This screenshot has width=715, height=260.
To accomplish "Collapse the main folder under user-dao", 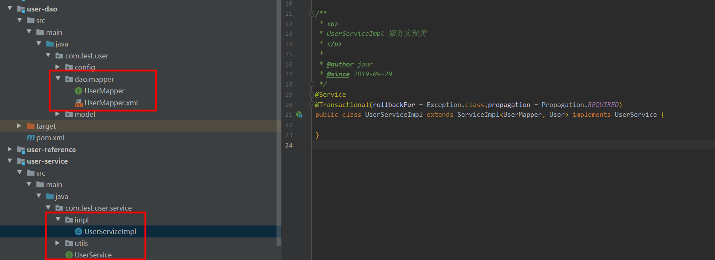I will [29, 32].
